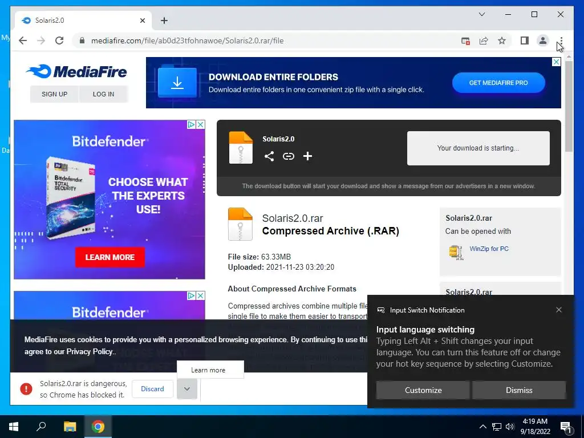Close the Solaris2.0 tab
Screen dimensions: 584x438
coord(142,21)
